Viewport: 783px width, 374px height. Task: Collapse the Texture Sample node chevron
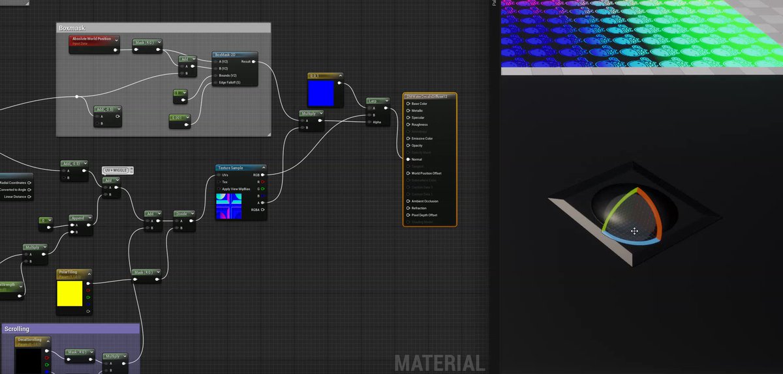(262, 168)
